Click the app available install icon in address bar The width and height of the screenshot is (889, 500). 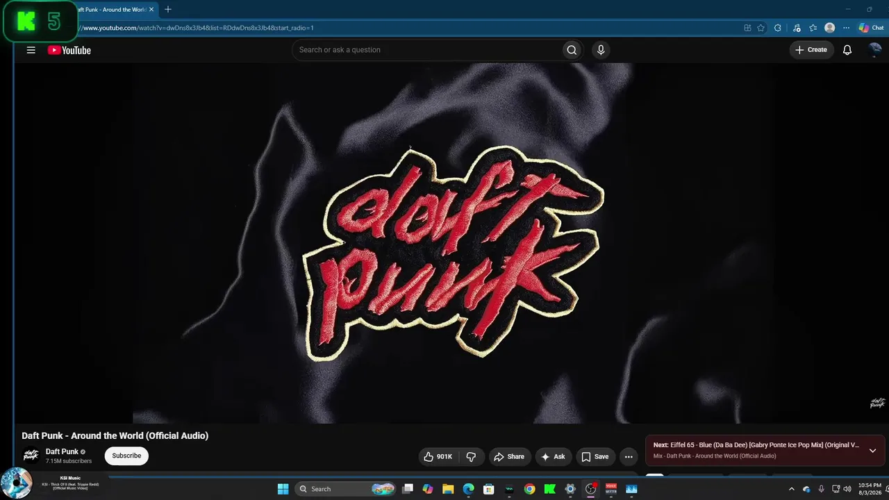point(747,28)
